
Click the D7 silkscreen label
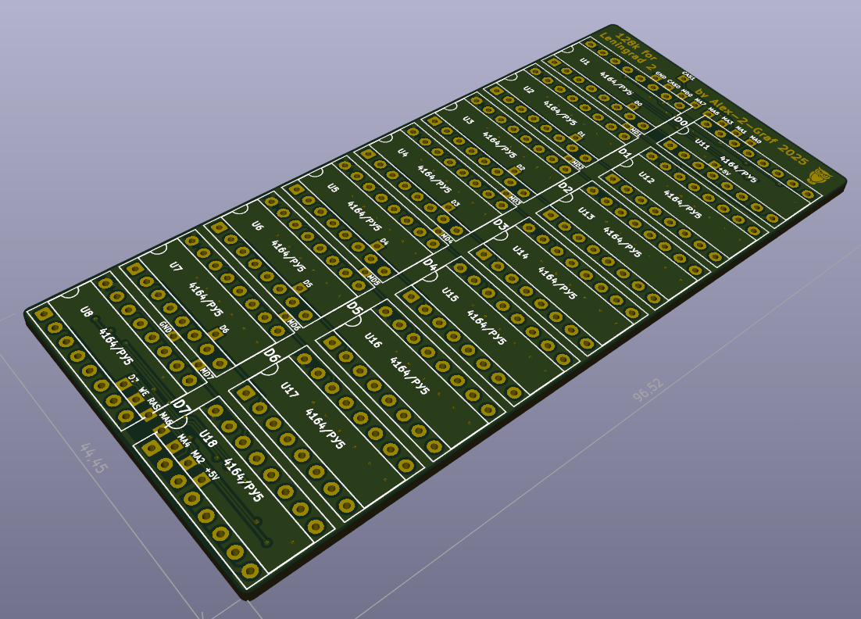tap(180, 406)
